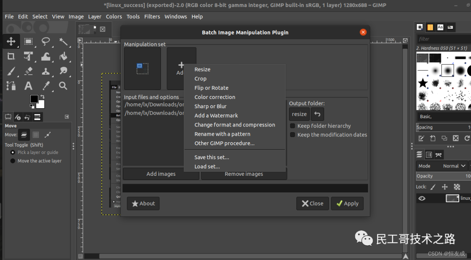
Task: Switch to the Device Status tab
Action: coord(18,117)
